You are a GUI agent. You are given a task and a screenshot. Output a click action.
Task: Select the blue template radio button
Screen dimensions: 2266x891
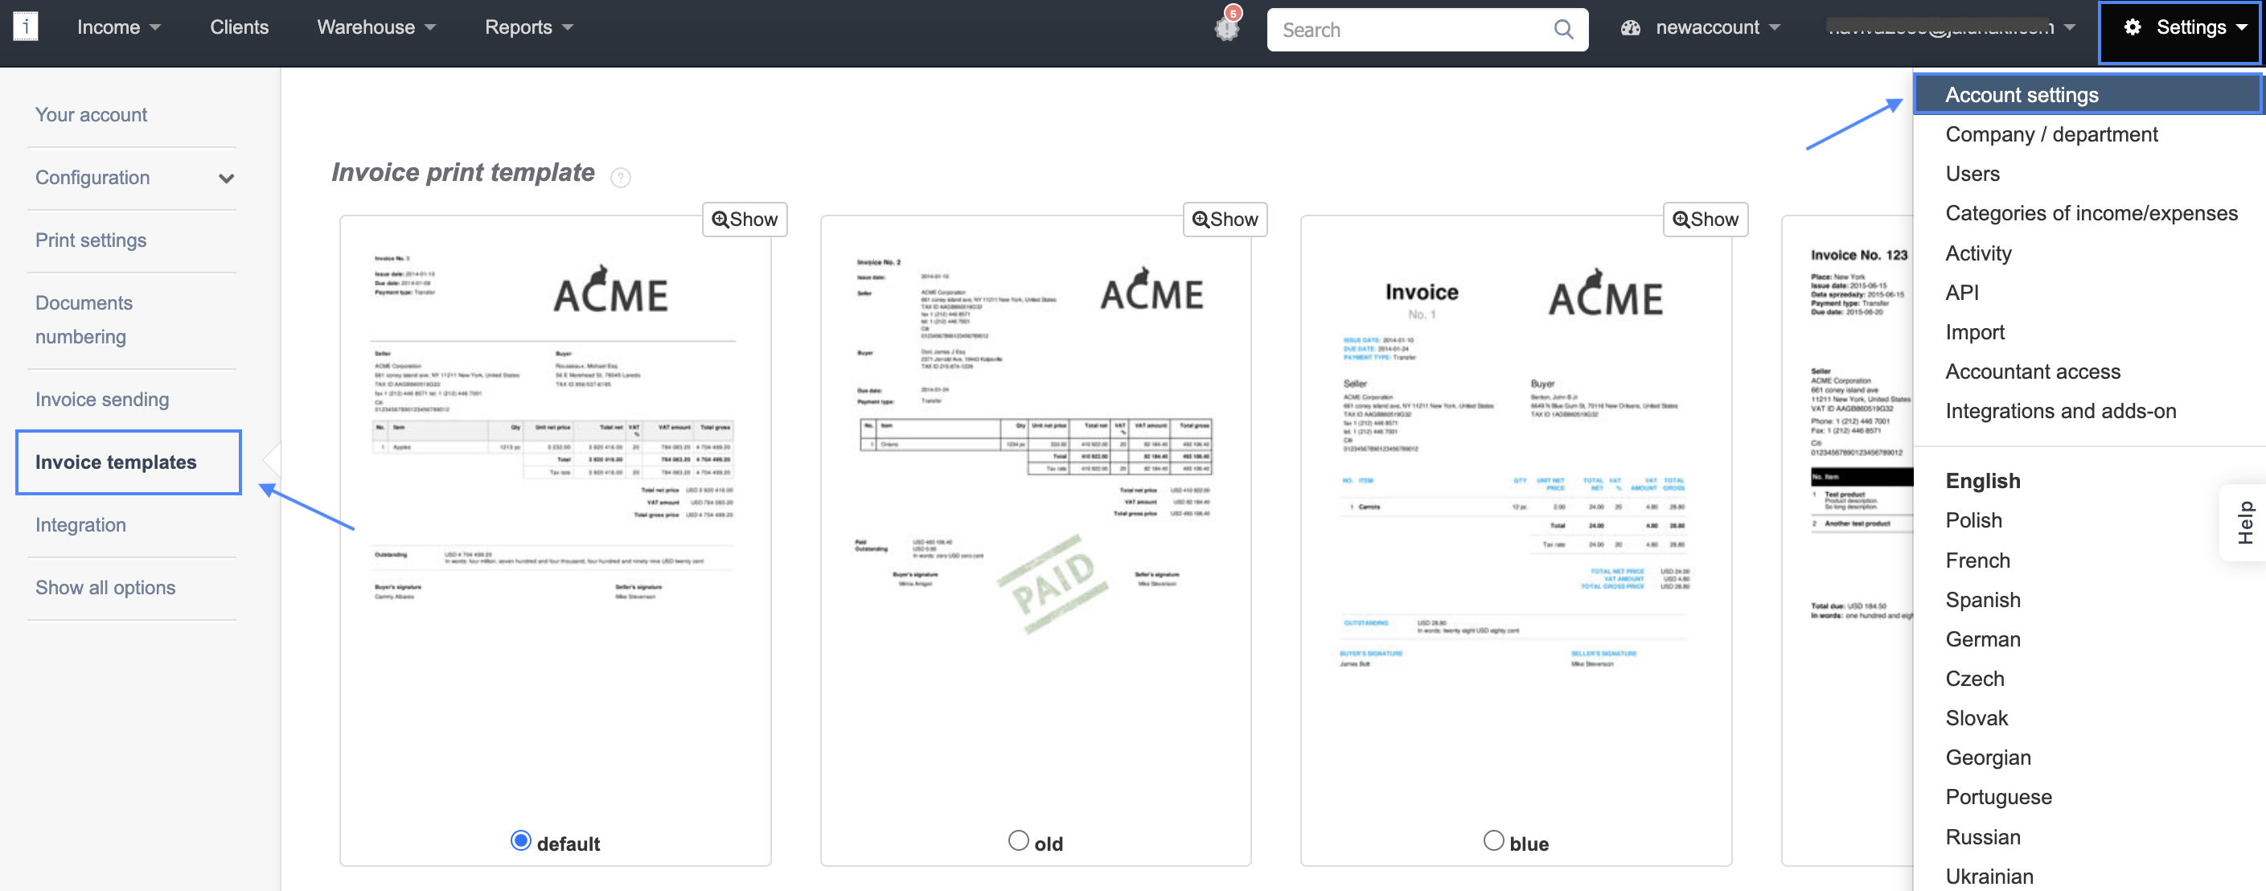1492,841
